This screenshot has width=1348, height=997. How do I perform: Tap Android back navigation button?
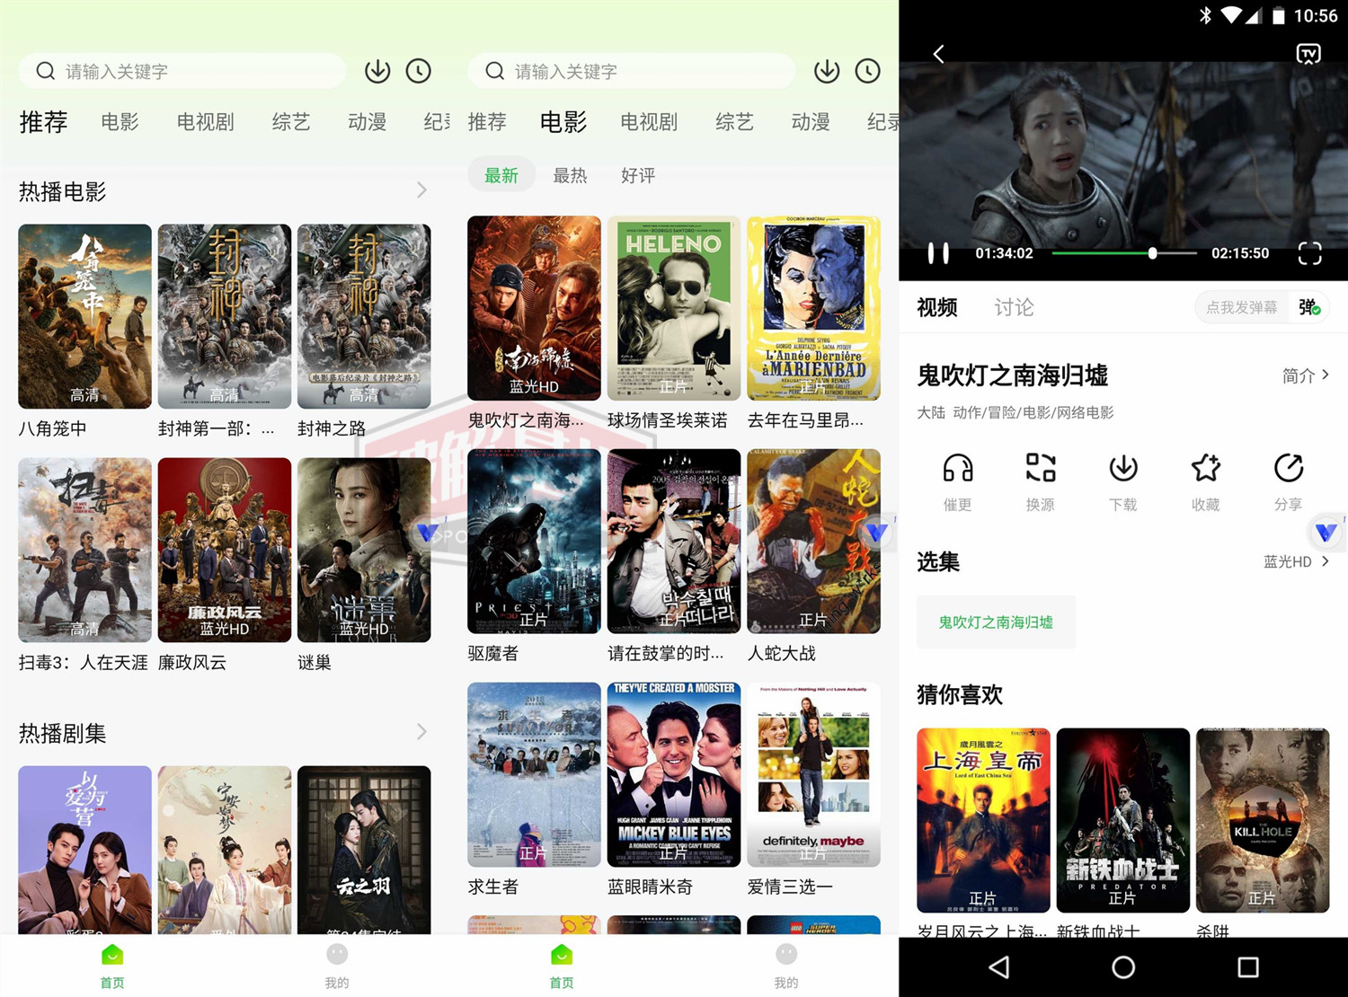[999, 967]
